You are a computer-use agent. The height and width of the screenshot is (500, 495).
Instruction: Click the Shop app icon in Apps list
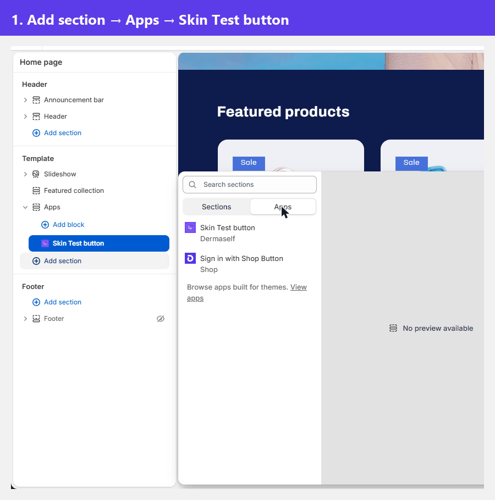pyautogui.click(x=190, y=258)
